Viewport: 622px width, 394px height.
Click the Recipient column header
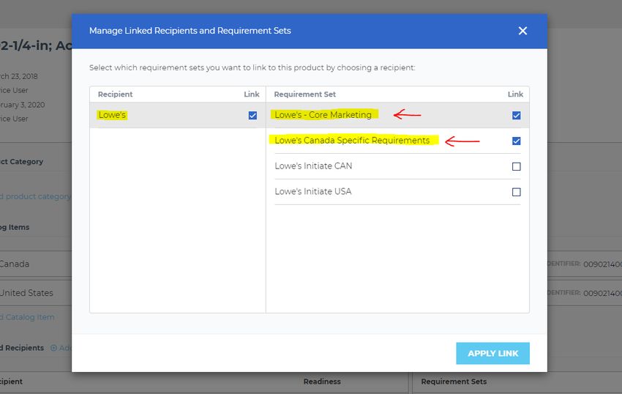(115, 94)
